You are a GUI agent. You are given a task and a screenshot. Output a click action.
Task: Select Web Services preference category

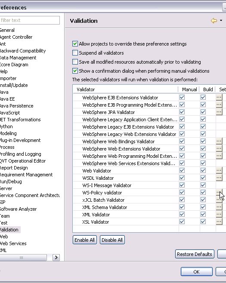[13, 243]
